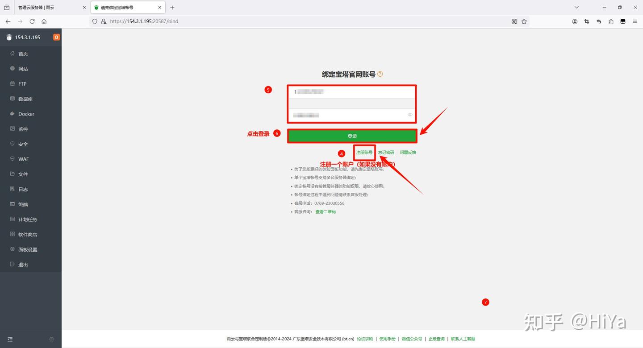Go back to the previous page

pos(8,21)
